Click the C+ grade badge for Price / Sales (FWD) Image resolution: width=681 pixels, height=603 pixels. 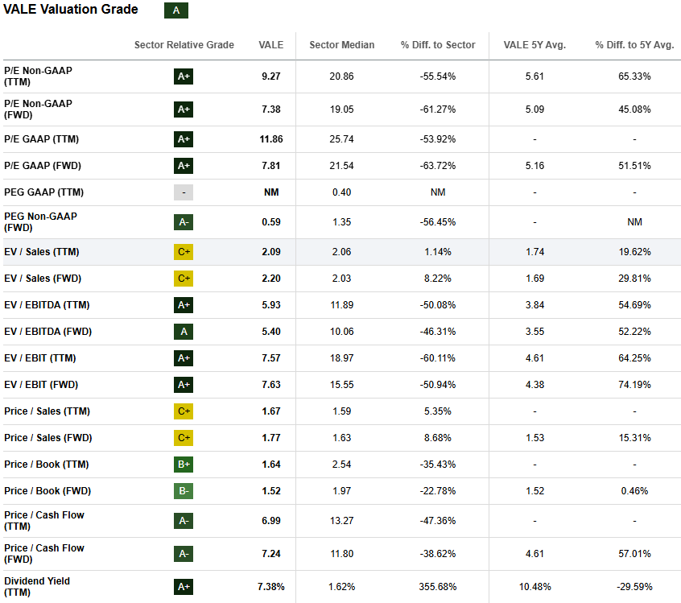184,438
